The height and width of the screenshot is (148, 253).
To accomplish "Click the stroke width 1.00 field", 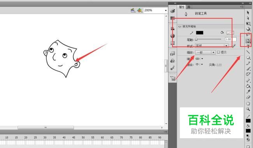I will (231, 39).
